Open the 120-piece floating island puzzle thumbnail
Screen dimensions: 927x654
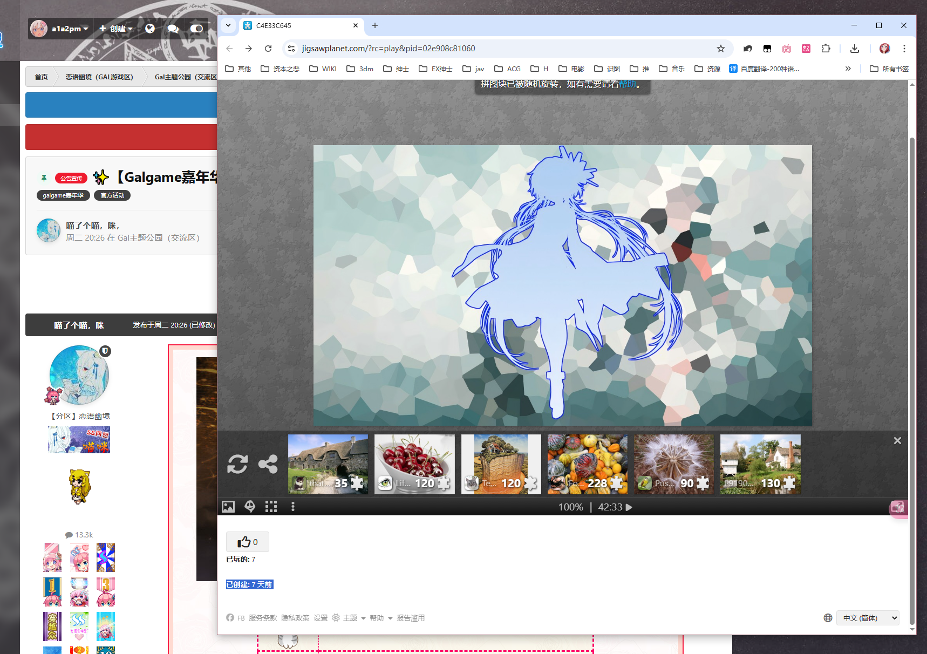501,464
